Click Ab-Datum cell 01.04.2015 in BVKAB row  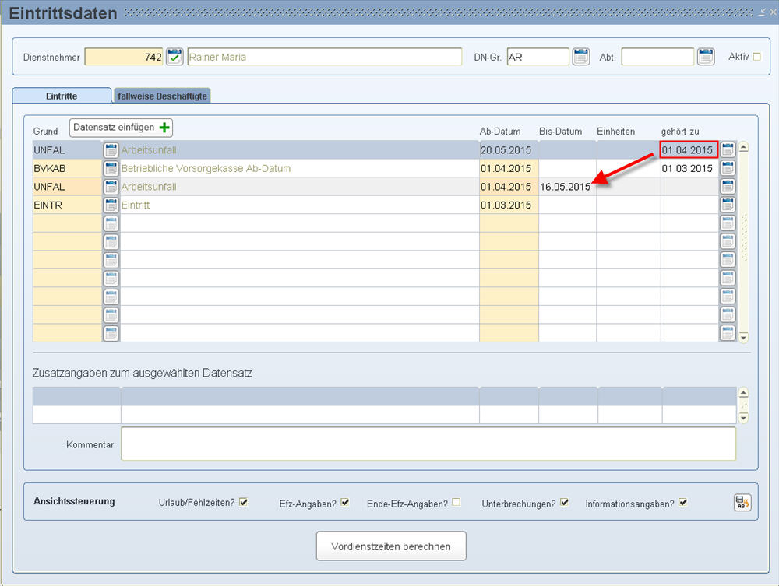pyautogui.click(x=509, y=168)
